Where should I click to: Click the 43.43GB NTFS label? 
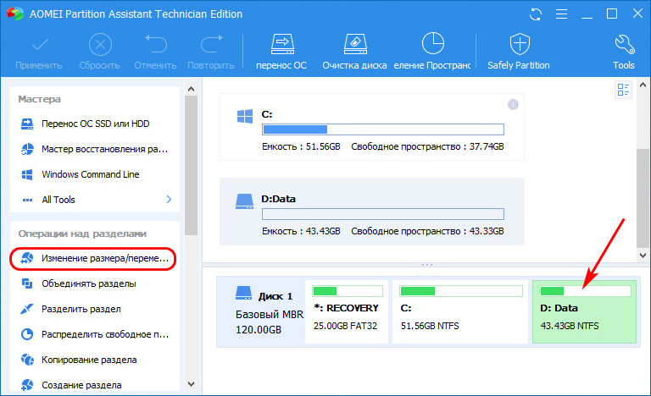click(x=570, y=326)
